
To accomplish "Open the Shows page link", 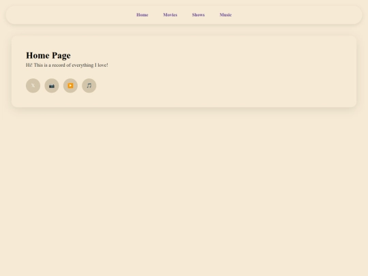I will tap(198, 15).
